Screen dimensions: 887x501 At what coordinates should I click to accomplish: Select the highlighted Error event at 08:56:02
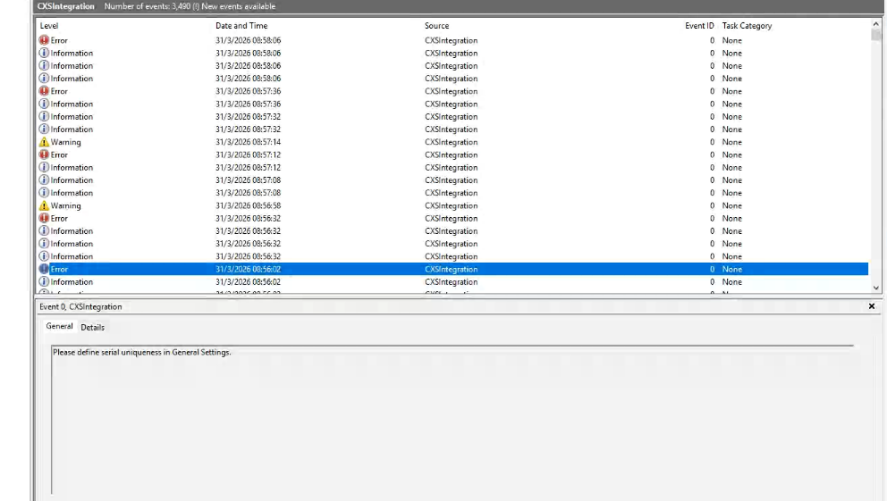[x=241, y=269]
